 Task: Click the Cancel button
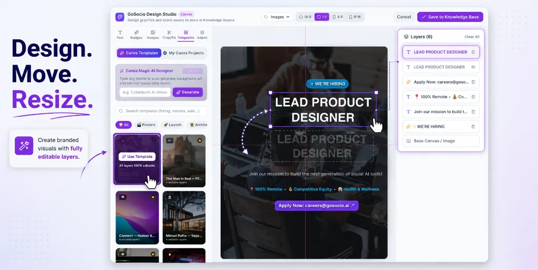pos(404,17)
